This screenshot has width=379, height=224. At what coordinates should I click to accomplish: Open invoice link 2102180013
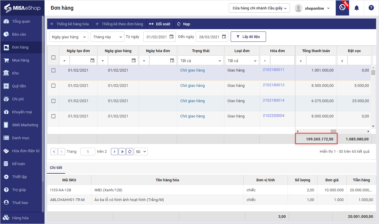(273, 85)
